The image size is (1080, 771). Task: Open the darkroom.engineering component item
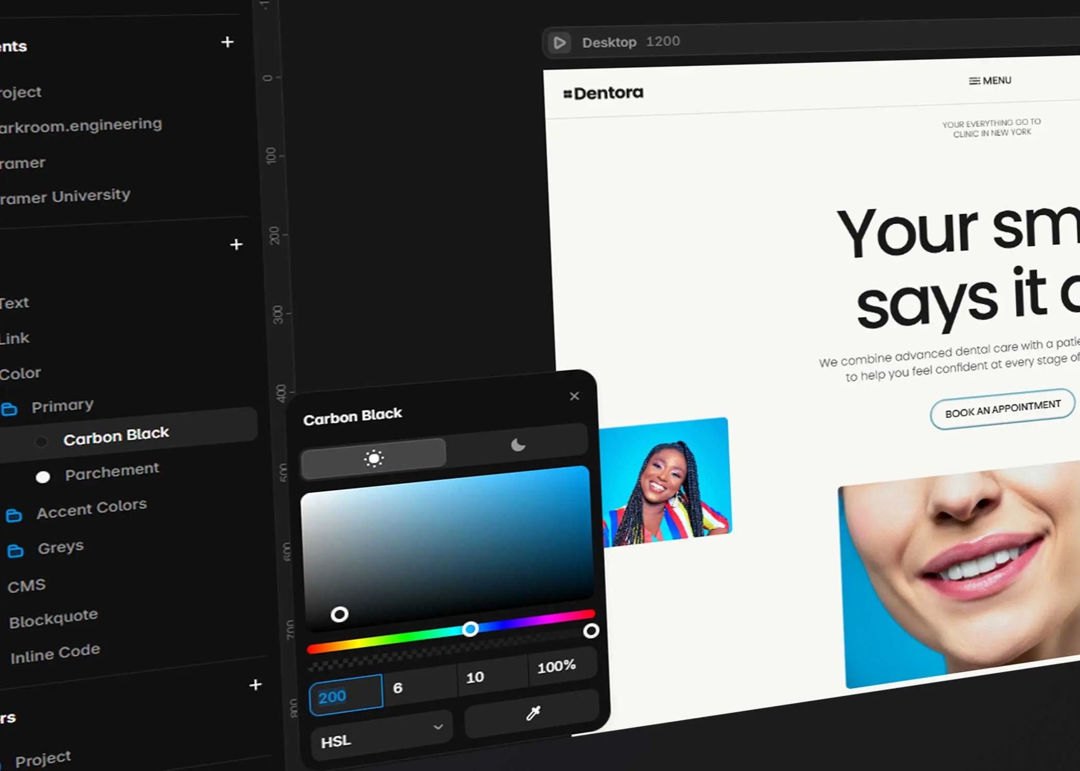pyautogui.click(x=80, y=125)
